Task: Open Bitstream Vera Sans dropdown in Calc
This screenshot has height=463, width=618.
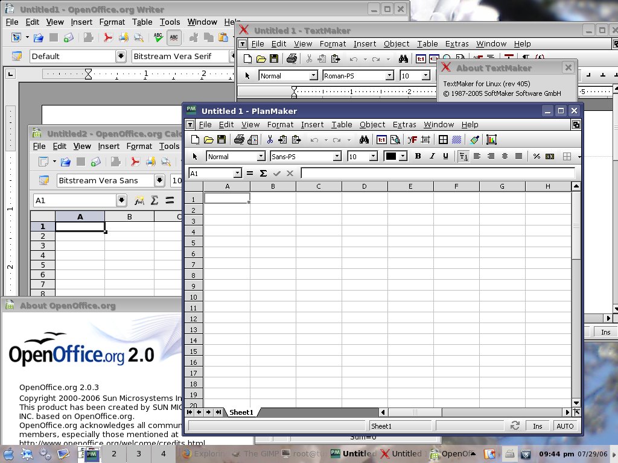Action: [159, 180]
